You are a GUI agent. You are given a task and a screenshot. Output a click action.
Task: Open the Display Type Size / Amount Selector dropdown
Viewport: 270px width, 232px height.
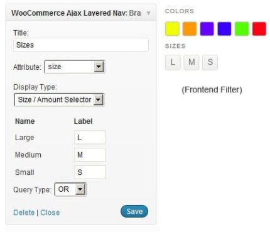click(59, 100)
